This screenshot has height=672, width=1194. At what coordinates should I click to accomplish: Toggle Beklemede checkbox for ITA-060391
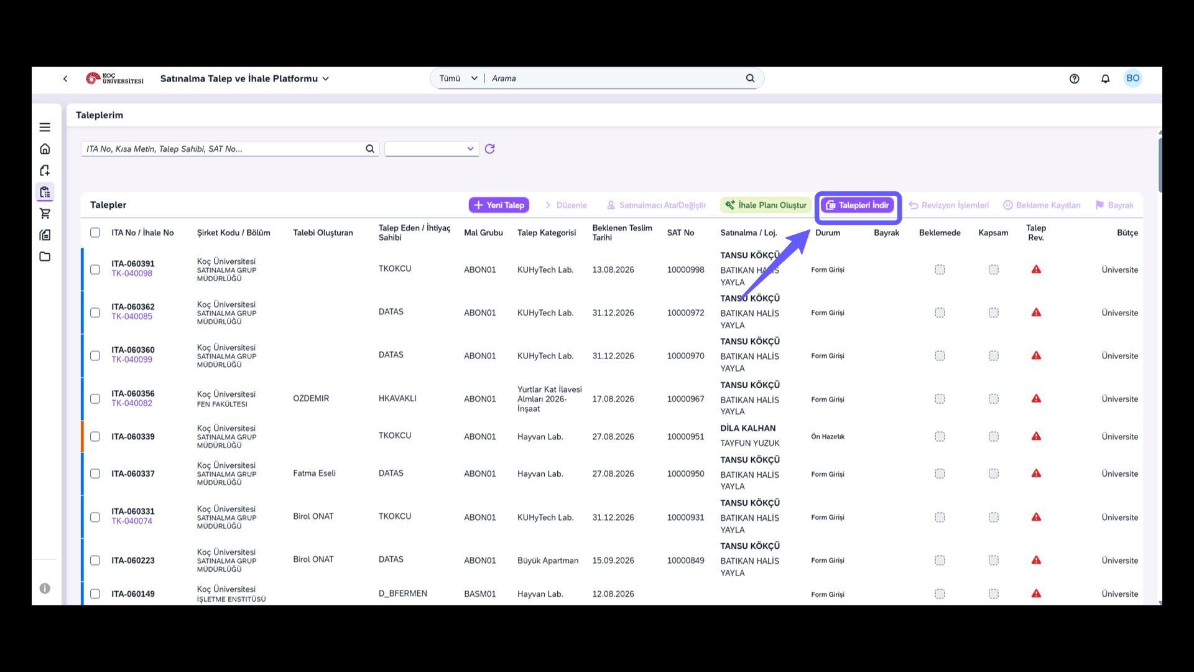tap(940, 269)
